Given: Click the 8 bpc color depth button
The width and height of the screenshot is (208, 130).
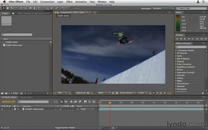Looking at the screenshot, I should click(16, 93).
